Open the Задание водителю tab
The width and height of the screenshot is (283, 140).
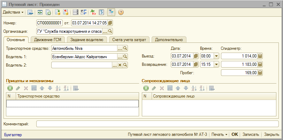(x=87, y=40)
